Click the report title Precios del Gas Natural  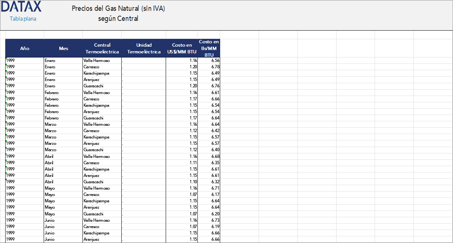118,8
